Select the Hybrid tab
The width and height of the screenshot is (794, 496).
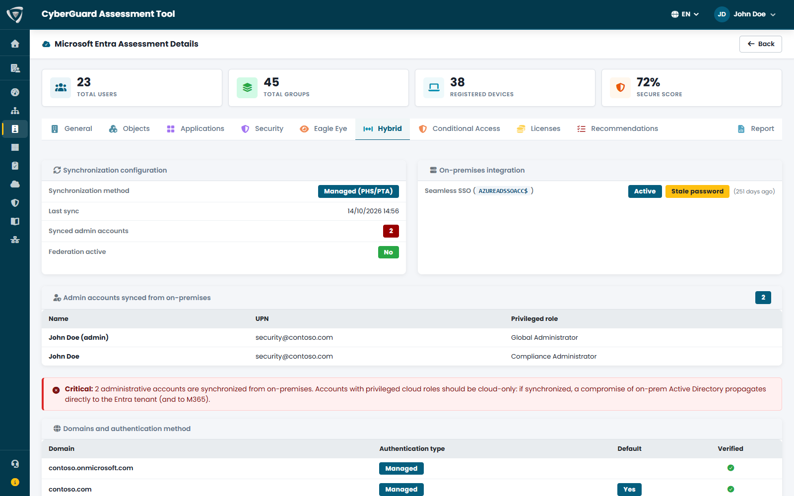click(x=383, y=129)
